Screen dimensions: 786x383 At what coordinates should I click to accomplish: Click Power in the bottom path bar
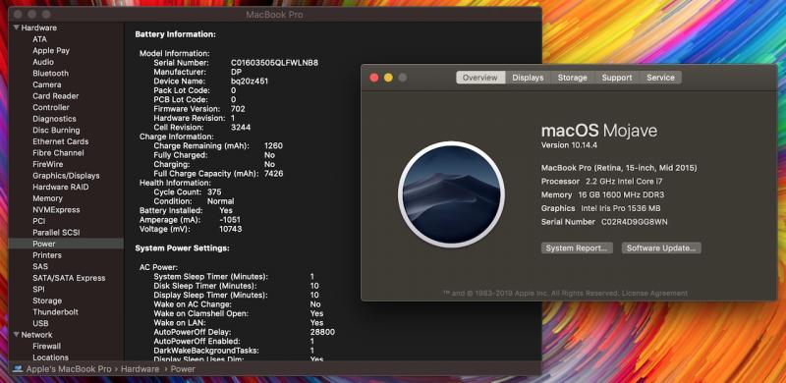[x=183, y=369]
